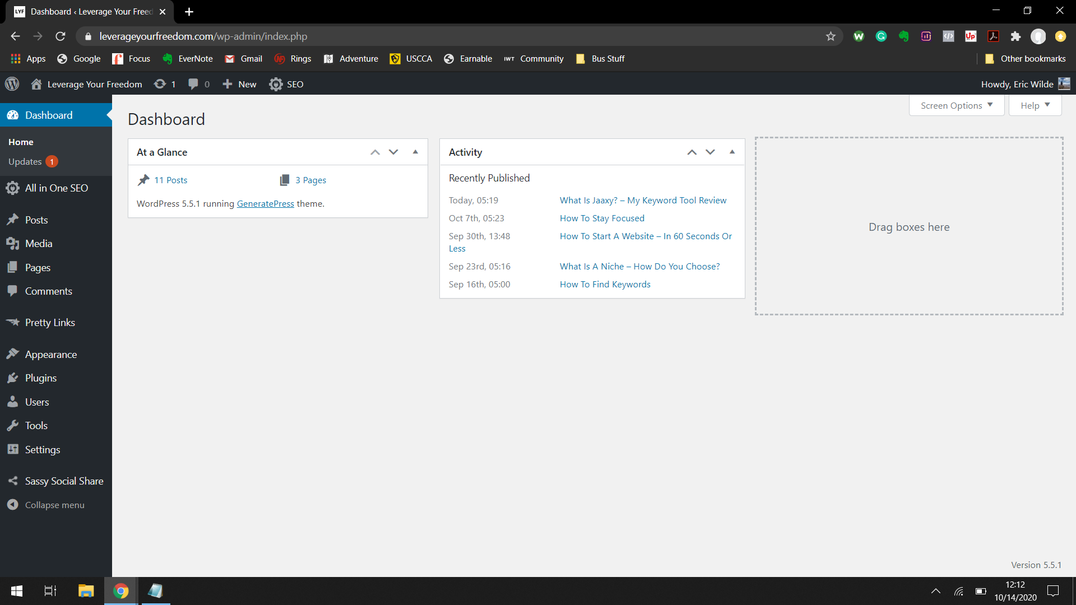Select the All In One SEO icon
The height and width of the screenshot is (605, 1076).
tap(13, 188)
